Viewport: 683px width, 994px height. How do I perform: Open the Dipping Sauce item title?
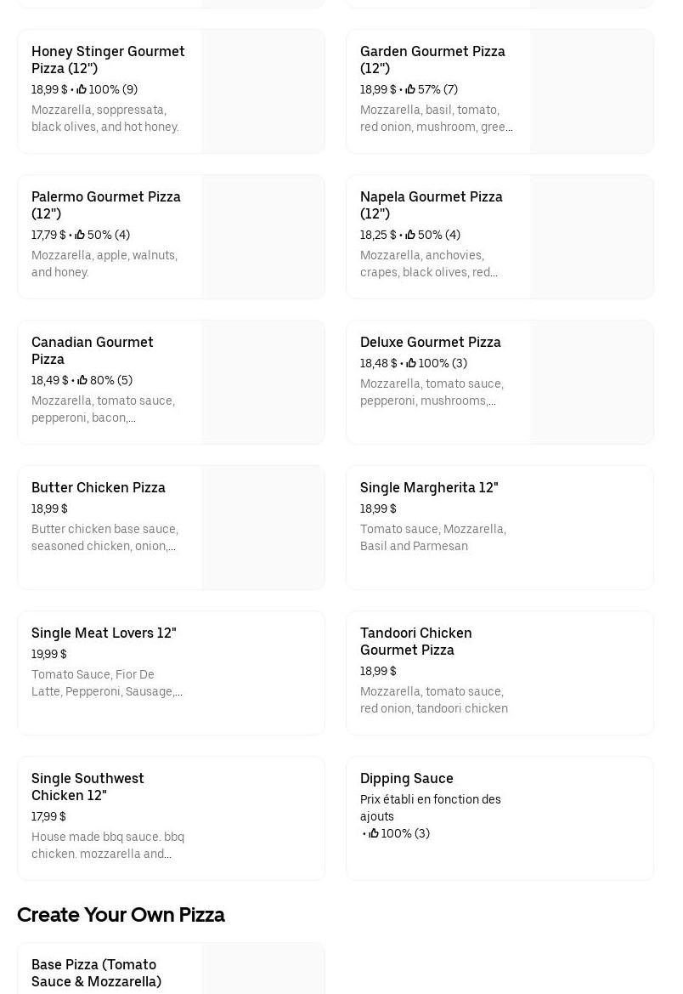click(406, 778)
